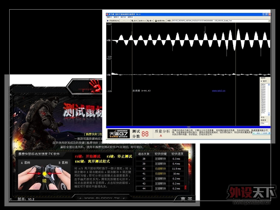Click the 11.9 ms speed cell

tap(176, 169)
